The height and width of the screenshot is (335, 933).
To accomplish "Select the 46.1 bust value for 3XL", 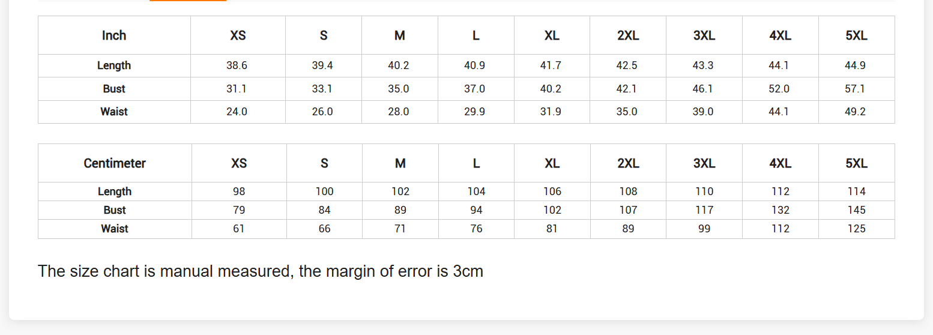I will click(703, 89).
